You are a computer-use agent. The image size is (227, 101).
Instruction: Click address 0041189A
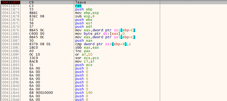[x=11, y=75]
